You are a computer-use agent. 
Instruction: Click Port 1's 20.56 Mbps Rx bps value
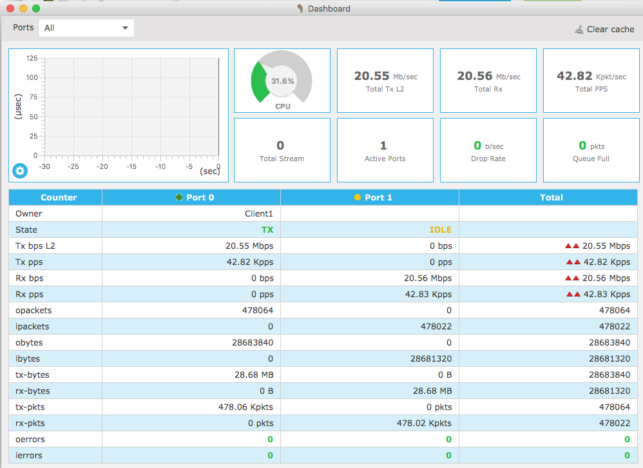(428, 278)
